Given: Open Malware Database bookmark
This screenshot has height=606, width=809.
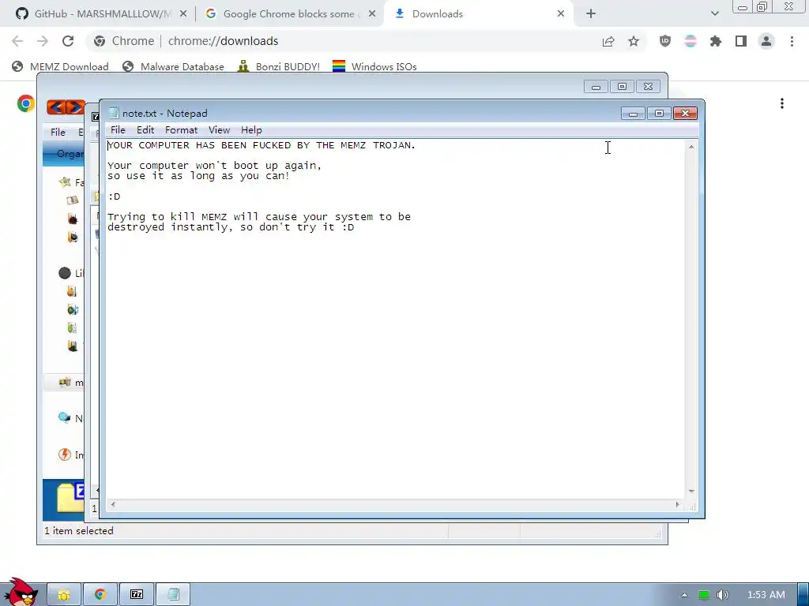Looking at the screenshot, I should pyautogui.click(x=173, y=66).
